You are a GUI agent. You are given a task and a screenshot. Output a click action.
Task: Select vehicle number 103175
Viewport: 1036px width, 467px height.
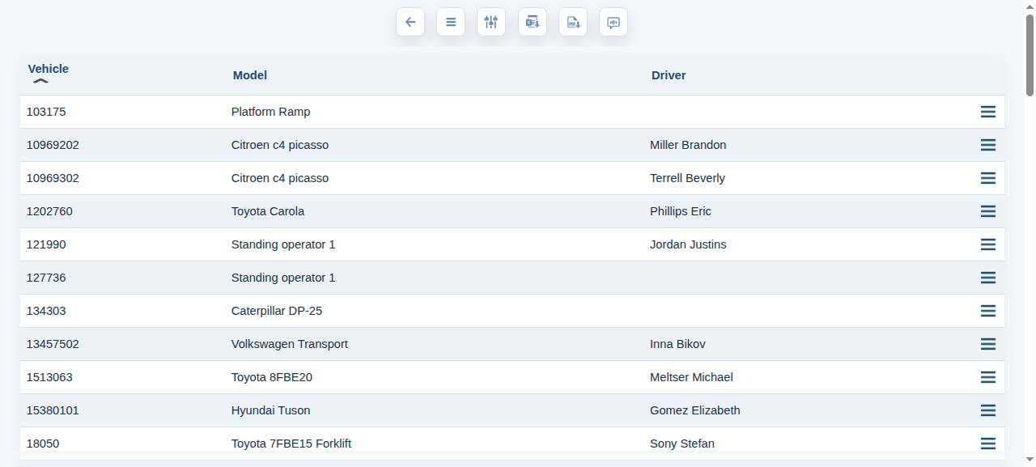coord(46,112)
